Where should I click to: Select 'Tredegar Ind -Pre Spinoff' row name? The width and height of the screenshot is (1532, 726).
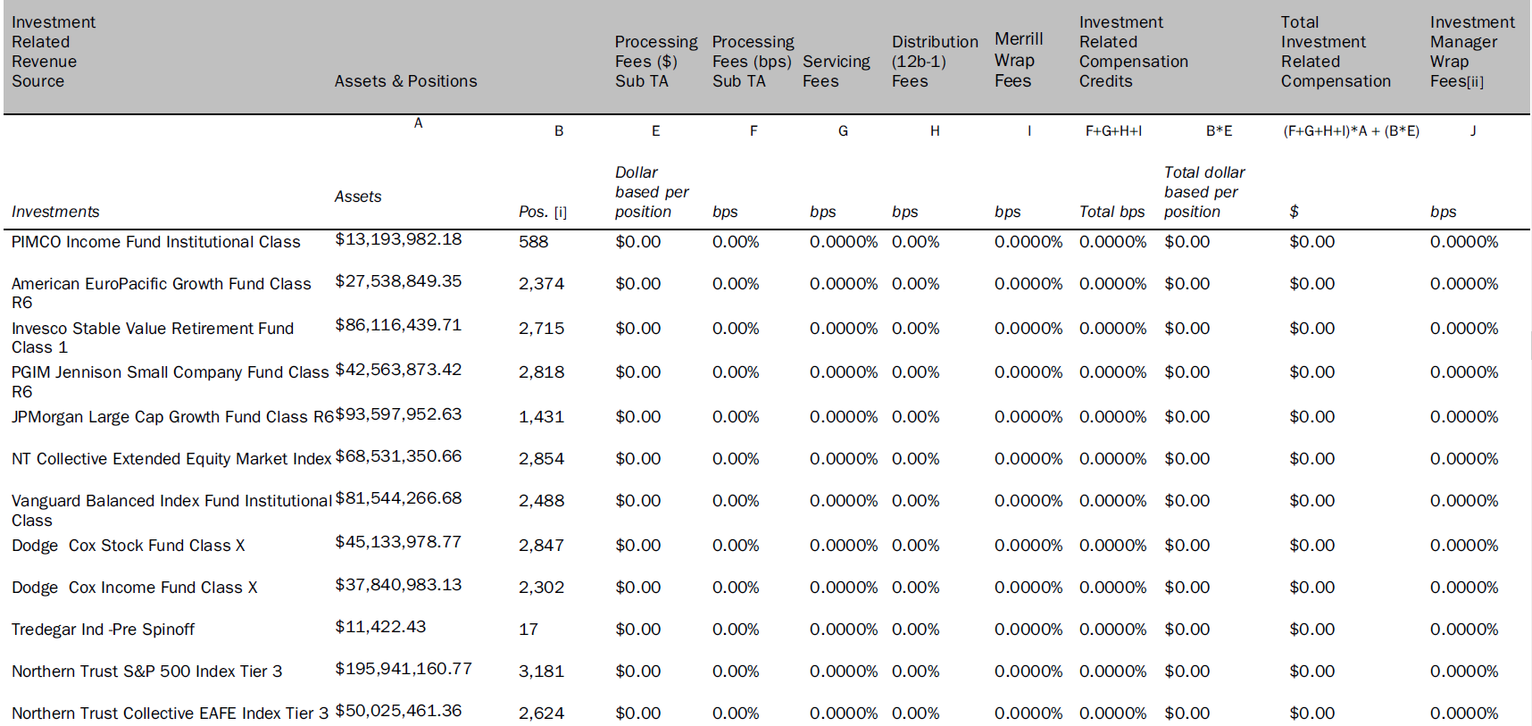(103, 630)
